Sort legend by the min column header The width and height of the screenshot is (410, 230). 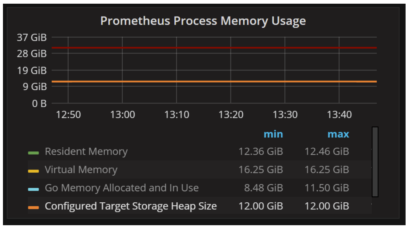tap(273, 134)
